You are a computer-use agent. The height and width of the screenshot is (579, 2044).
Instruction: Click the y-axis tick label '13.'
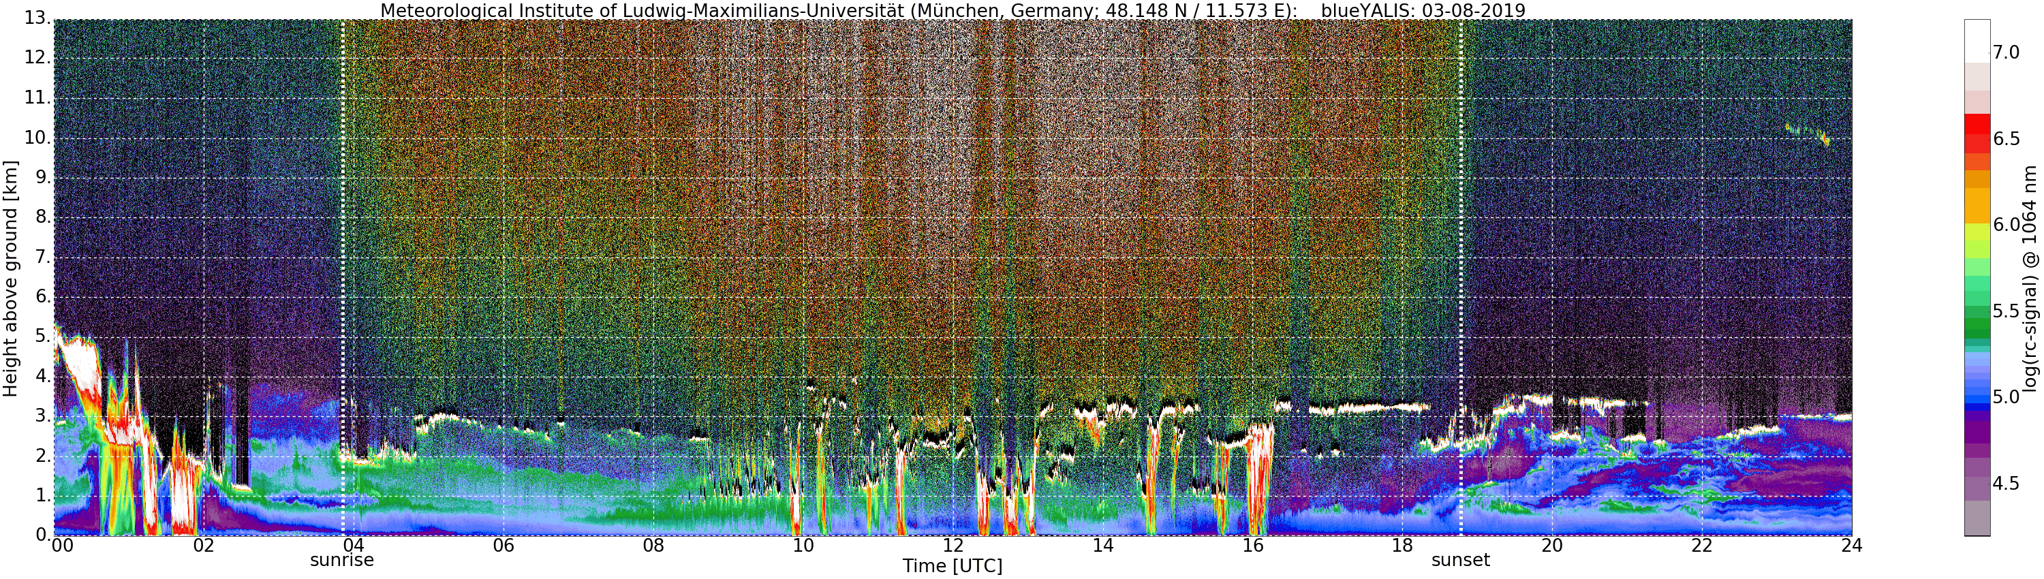click(x=37, y=18)
